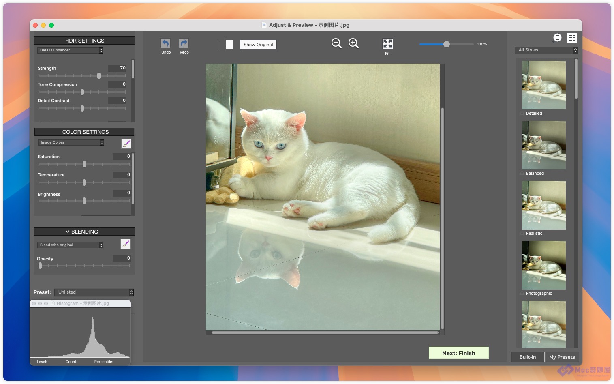Click the Opacity value field
This screenshot has height=384, width=614.
(x=122, y=258)
